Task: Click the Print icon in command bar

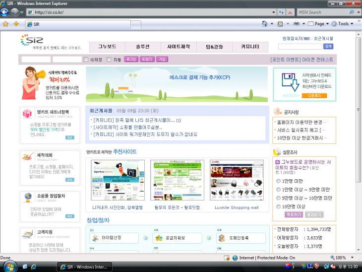Action: 296,24
